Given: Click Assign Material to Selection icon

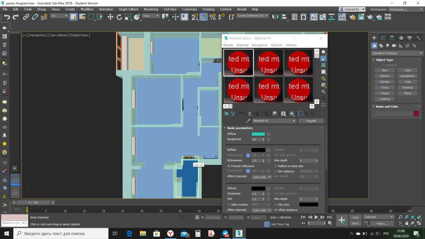Looking at the screenshot, I should click(x=241, y=114).
